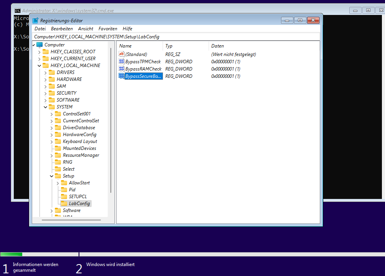This screenshot has width=385, height=276.
Task: Collapse the Setup key
Action: pos(51,176)
